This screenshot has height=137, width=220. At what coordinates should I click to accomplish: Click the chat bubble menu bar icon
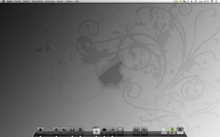coord(196,1)
